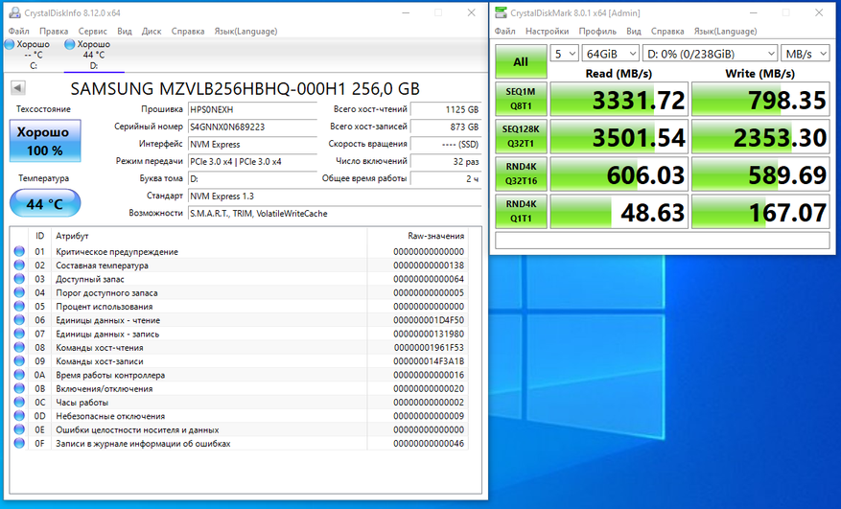This screenshot has width=841, height=509.
Task: Click the blue 44 °C temperature indicator
Action: coord(45,204)
